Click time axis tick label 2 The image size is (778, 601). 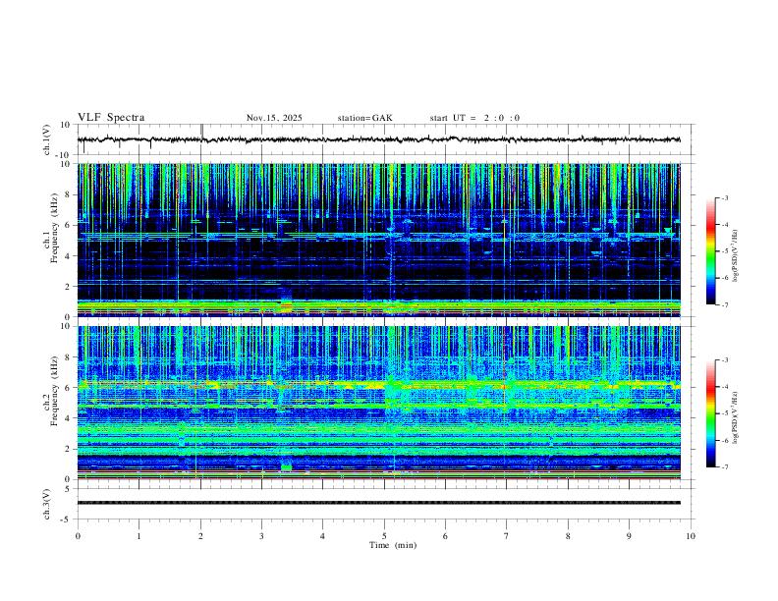(200, 536)
